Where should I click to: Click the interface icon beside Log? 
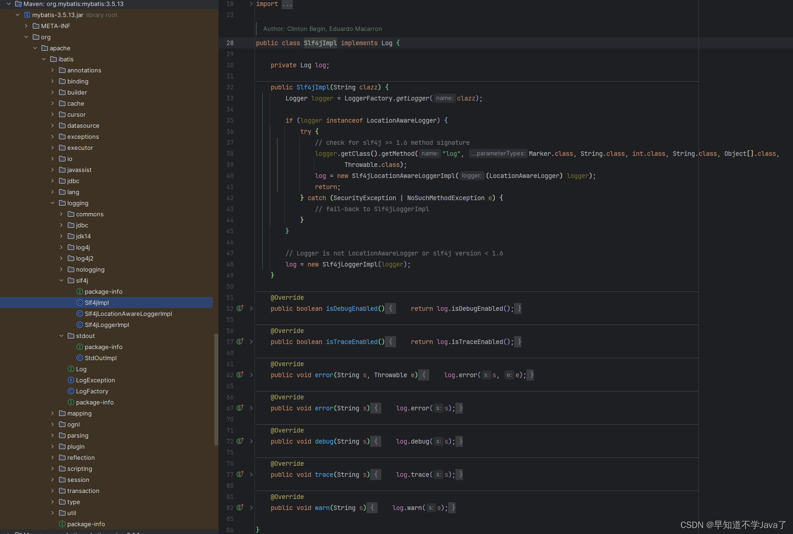[71, 369]
